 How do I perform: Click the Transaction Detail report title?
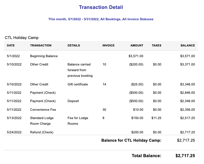tap(101, 7)
